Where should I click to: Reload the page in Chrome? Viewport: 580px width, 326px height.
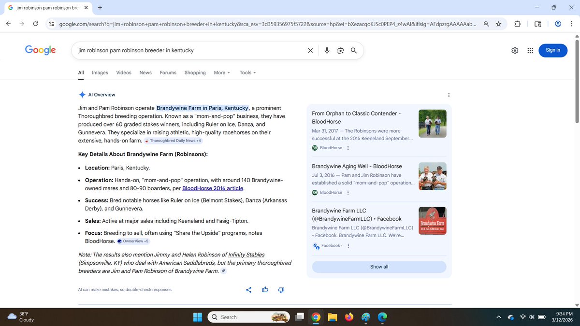point(35,24)
